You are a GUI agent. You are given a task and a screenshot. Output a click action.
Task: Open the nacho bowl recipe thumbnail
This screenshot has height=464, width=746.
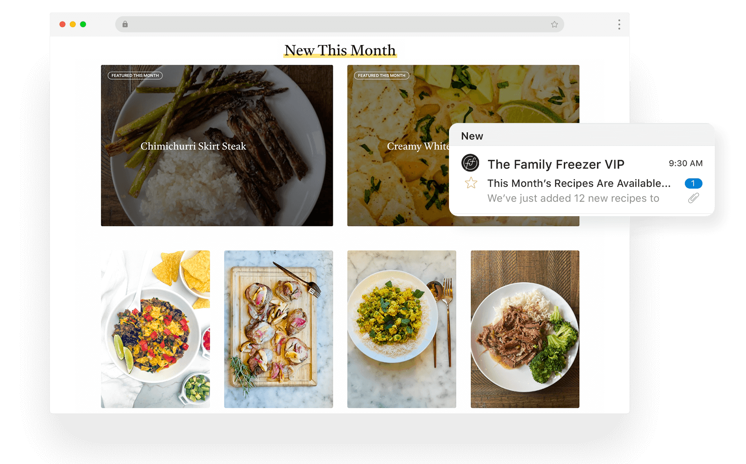[x=155, y=329]
